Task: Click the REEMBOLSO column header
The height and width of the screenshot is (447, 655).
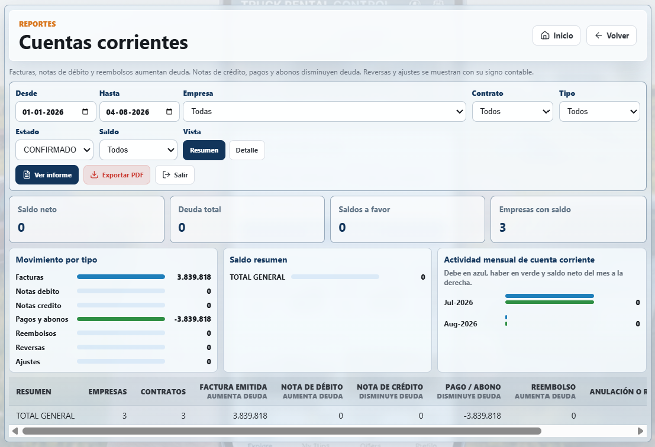Action: (545, 391)
